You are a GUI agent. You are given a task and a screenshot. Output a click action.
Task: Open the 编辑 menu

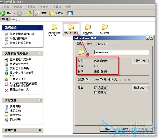pos(19,7)
